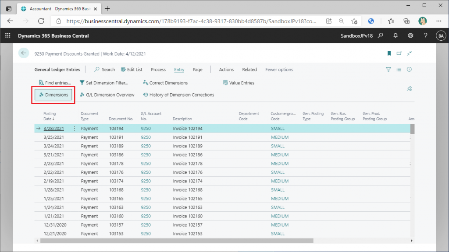The width and height of the screenshot is (449, 252).
Task: Click the horizontal scrollbar of the list
Action: point(177,241)
